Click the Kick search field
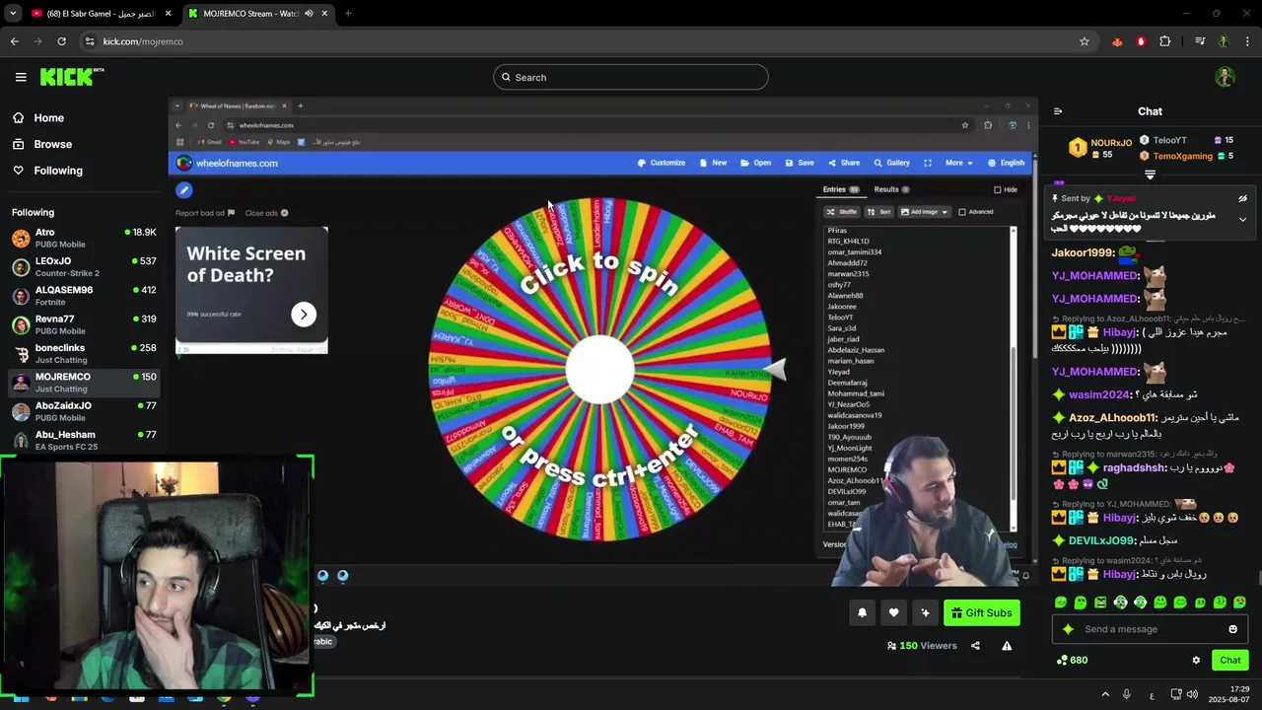Image resolution: width=1262 pixels, height=710 pixels. [x=631, y=77]
